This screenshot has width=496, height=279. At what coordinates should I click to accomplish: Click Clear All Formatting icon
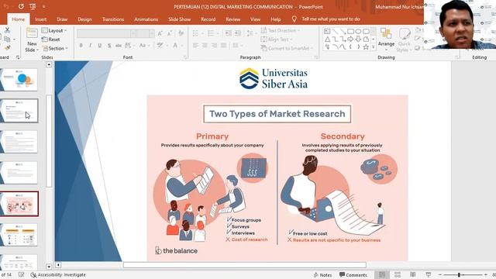[181, 33]
